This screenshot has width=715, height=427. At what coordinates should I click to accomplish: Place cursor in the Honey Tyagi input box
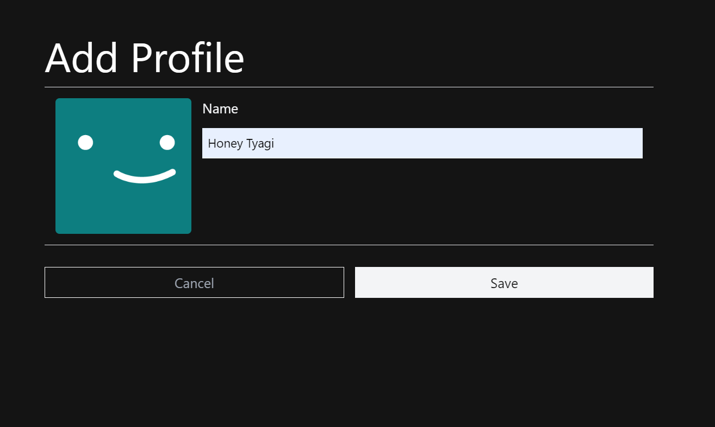422,143
